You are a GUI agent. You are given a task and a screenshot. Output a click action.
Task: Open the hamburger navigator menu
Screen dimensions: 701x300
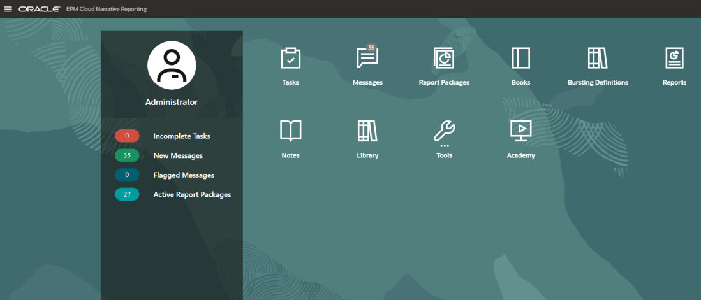[8, 9]
